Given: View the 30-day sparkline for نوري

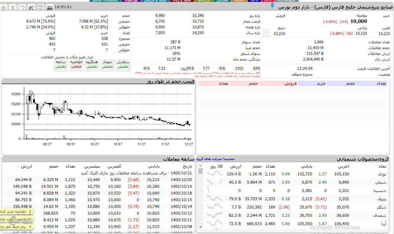Looking at the screenshot, I should coord(214,174).
